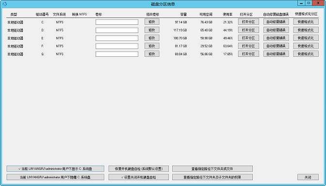
Task: Click the NTFS file system cell for drive C:
Action: pyautogui.click(x=60, y=22)
